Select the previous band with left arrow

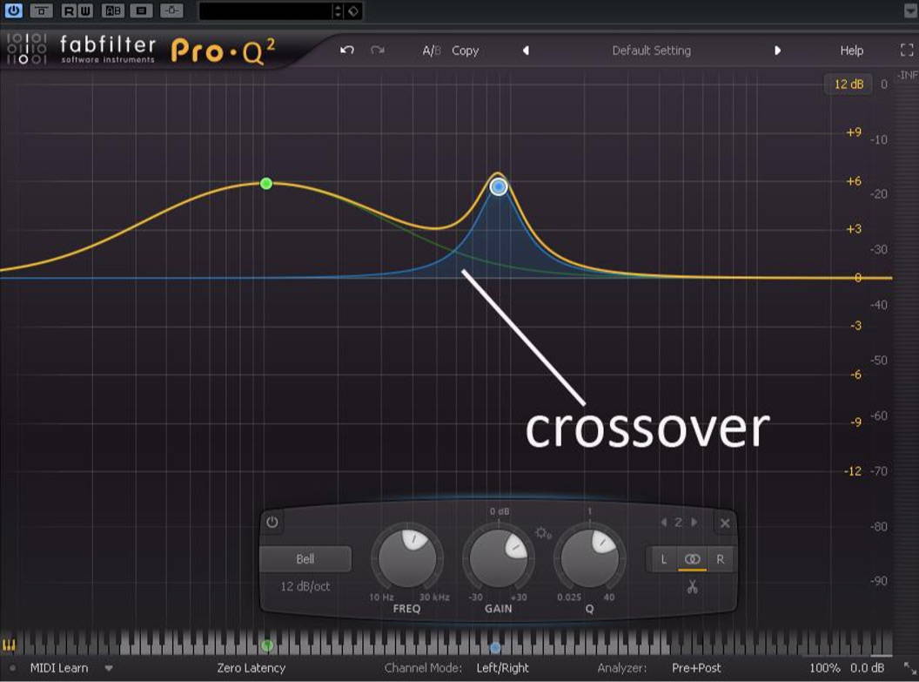(664, 522)
